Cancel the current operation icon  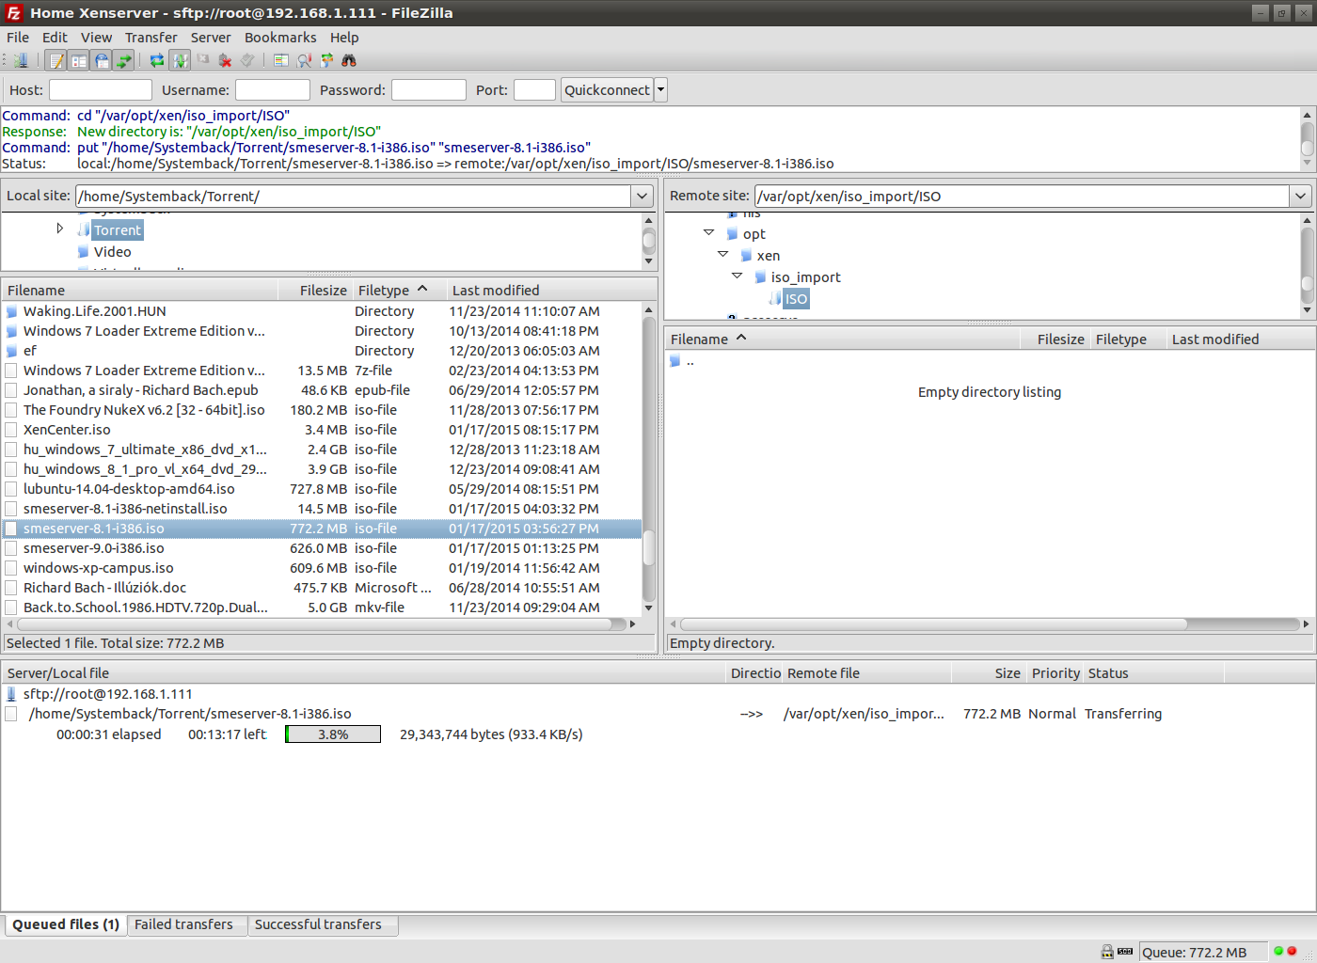(202, 60)
